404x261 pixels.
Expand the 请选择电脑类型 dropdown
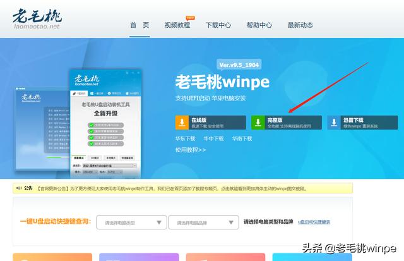pos(131,222)
